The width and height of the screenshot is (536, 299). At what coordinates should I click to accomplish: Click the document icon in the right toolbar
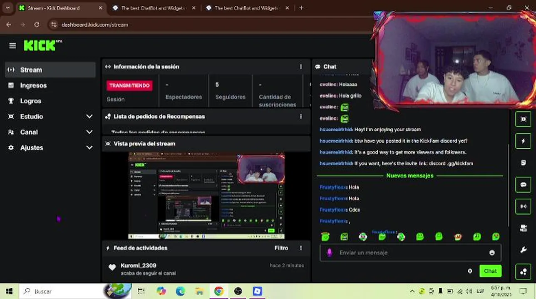[523, 163]
